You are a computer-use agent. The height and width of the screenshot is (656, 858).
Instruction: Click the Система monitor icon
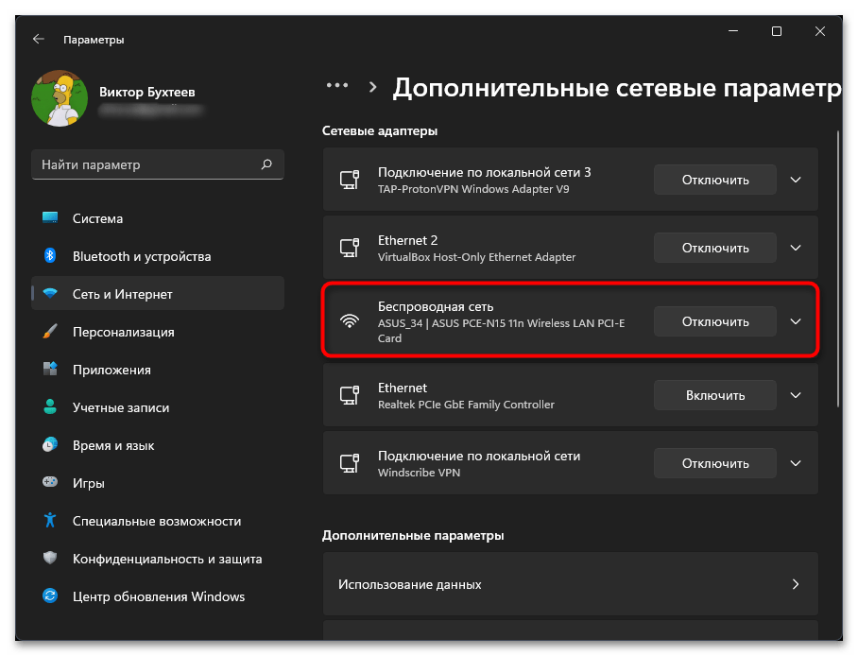click(50, 218)
